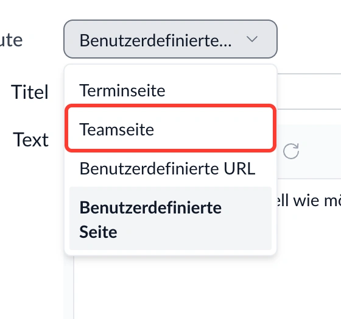Click the Text field label
Viewport: 341px width, 319px height.
[30, 140]
